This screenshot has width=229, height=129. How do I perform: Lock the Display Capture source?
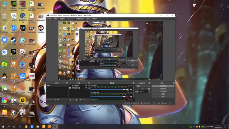pyautogui.click(x=89, y=85)
